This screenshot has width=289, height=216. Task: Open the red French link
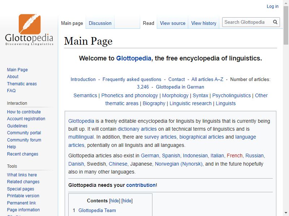point(234,156)
